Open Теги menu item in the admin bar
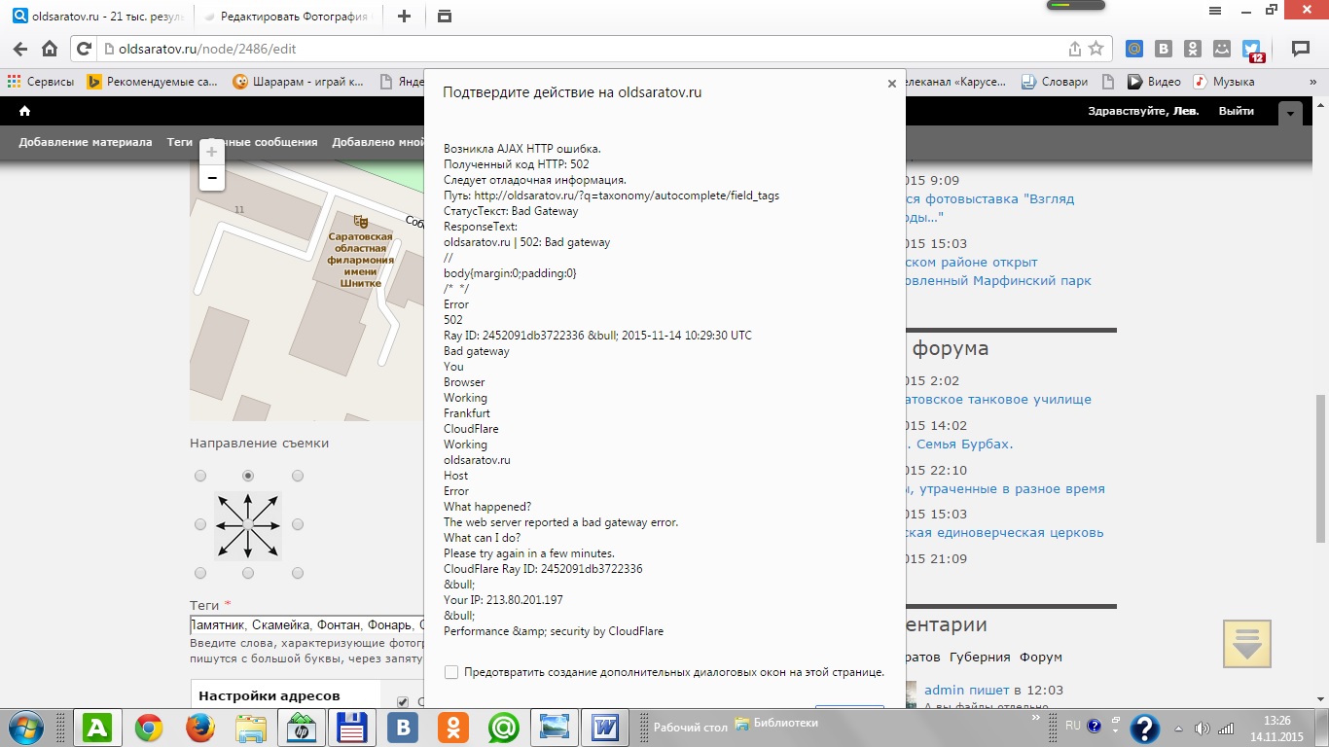The image size is (1329, 747). (180, 142)
